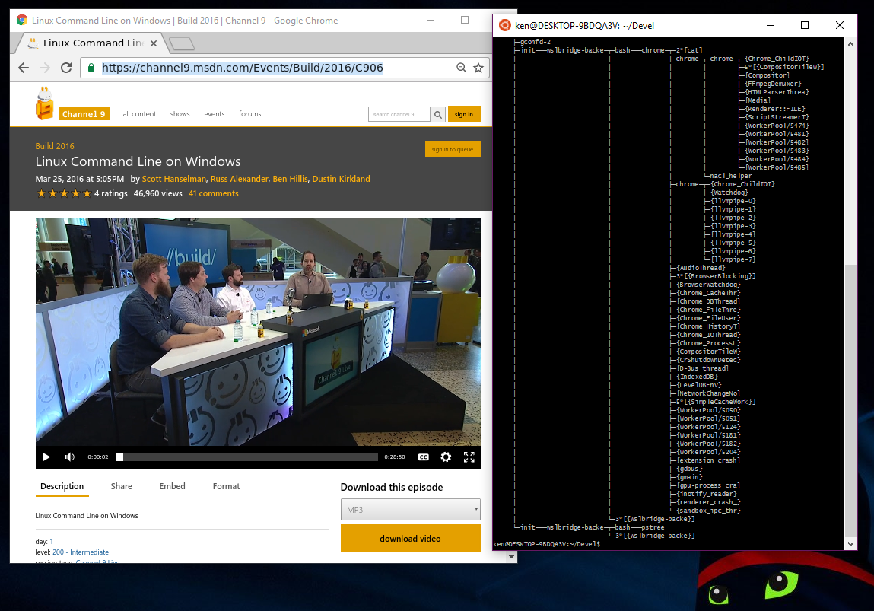Open a new Chrome tab
Image resolution: width=874 pixels, height=611 pixels.
(181, 43)
